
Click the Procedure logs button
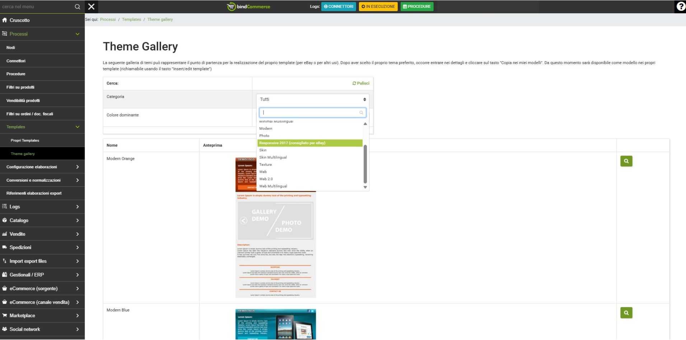[417, 6]
